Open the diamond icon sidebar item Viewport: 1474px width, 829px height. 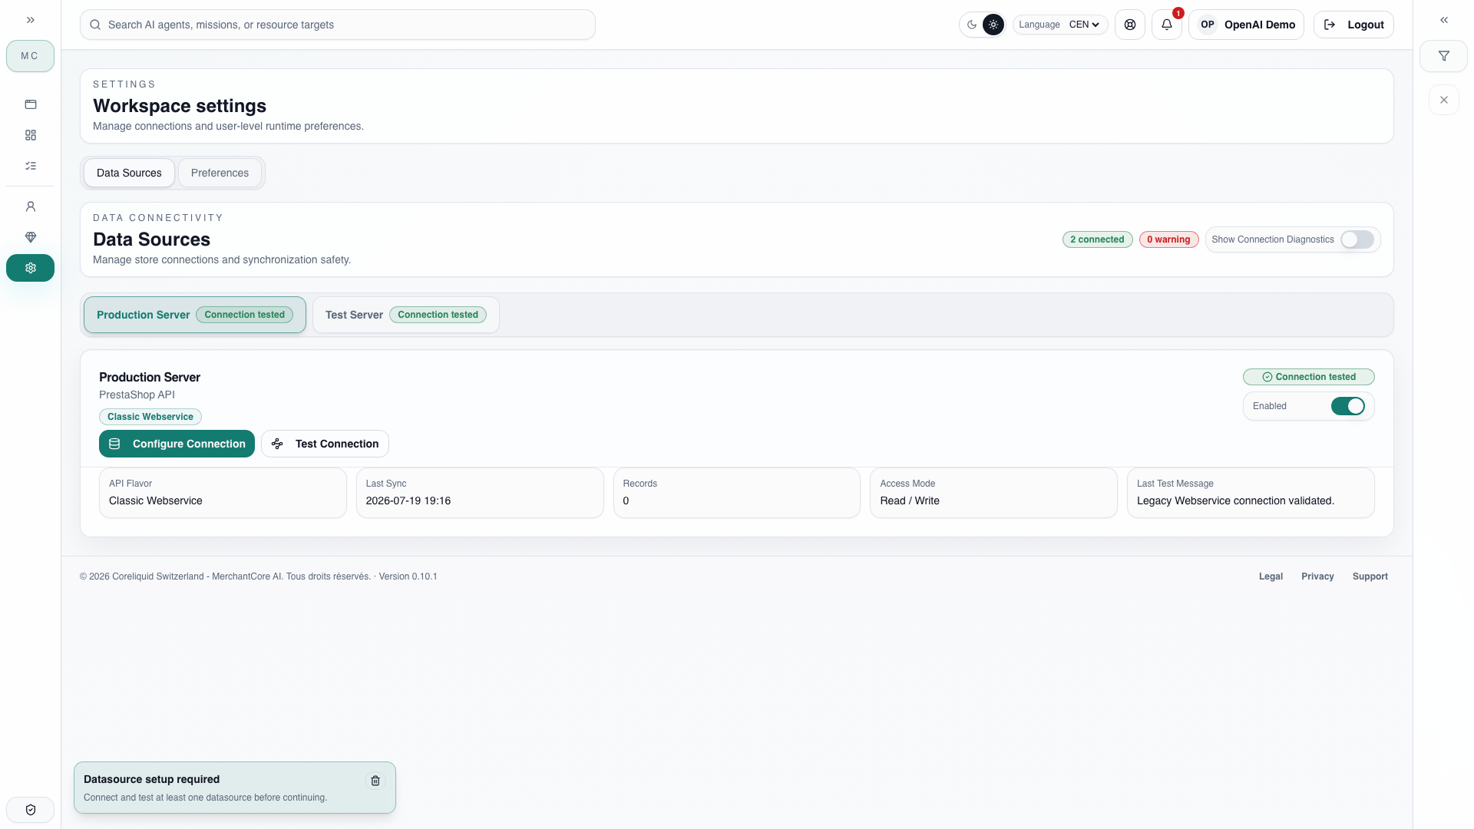pyautogui.click(x=31, y=237)
